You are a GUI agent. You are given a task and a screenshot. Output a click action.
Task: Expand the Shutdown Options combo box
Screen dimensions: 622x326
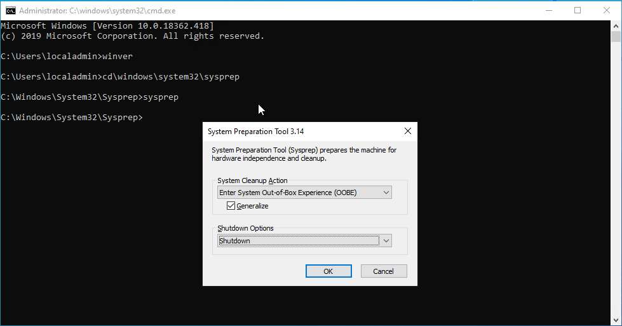pyautogui.click(x=304, y=241)
